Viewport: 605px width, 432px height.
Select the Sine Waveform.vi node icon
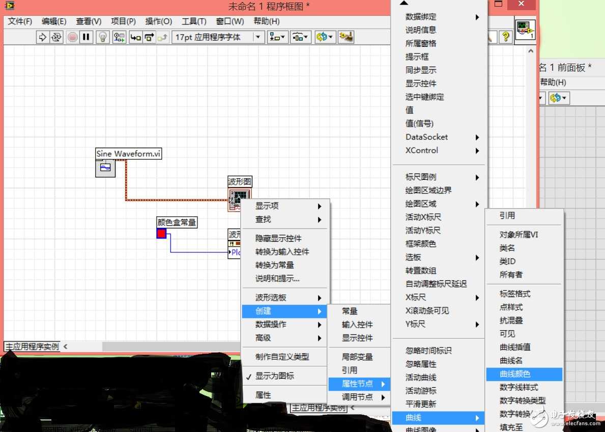[x=105, y=168]
